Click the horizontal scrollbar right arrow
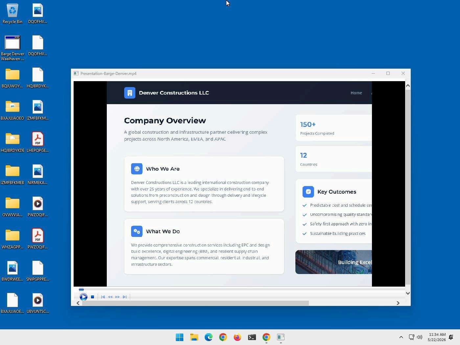Screen dimensions: 460x345 398,303
